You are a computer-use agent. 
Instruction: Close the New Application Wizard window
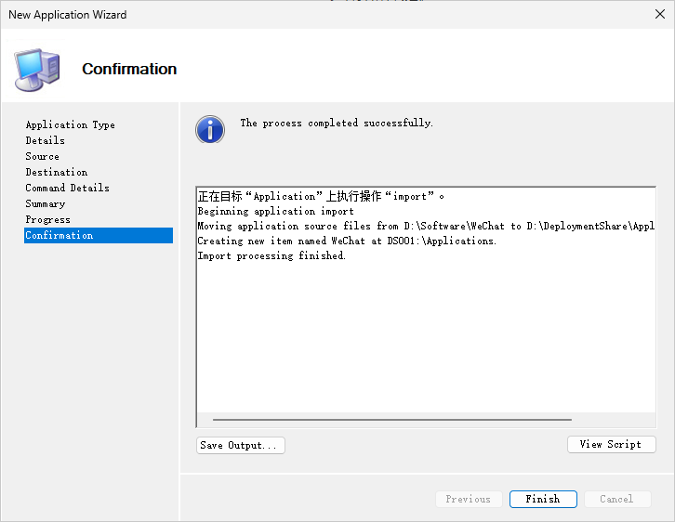(x=660, y=15)
